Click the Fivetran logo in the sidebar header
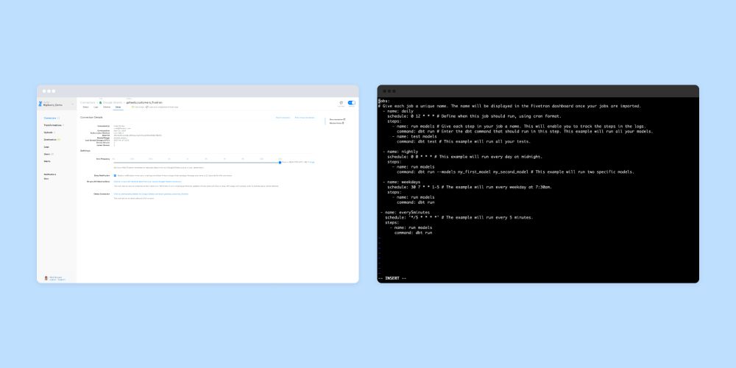The height and width of the screenshot is (368, 736). click(40, 104)
